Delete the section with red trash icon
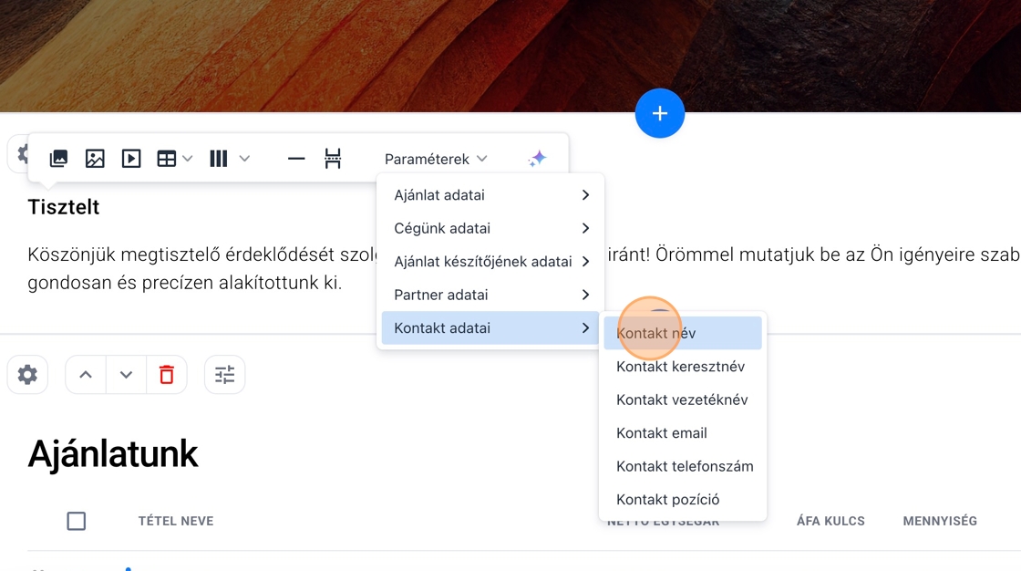The height and width of the screenshot is (571, 1021). (x=166, y=375)
